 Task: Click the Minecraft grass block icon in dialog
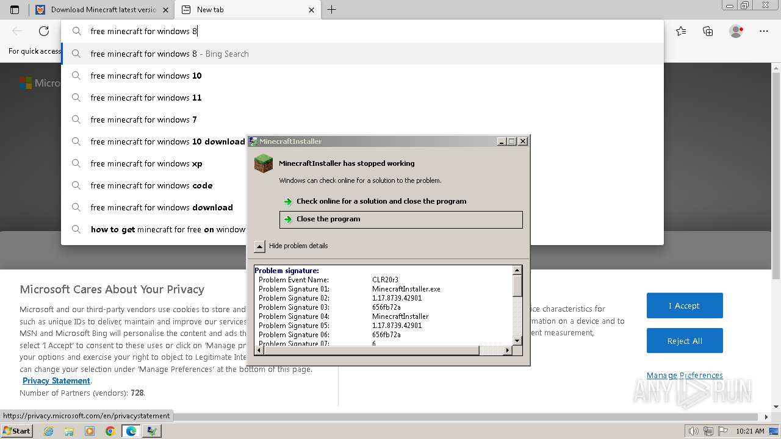point(264,163)
